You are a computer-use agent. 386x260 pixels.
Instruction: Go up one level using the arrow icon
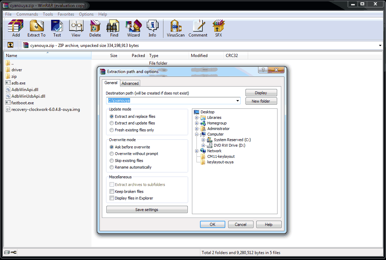(x=10, y=45)
